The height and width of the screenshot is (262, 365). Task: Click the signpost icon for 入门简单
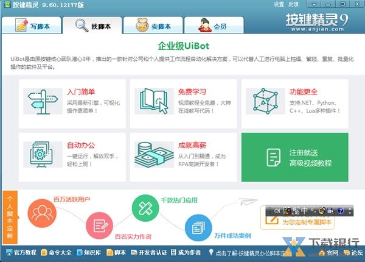(x=43, y=101)
